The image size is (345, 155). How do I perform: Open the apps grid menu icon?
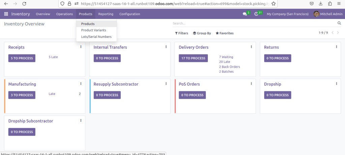click(6, 14)
